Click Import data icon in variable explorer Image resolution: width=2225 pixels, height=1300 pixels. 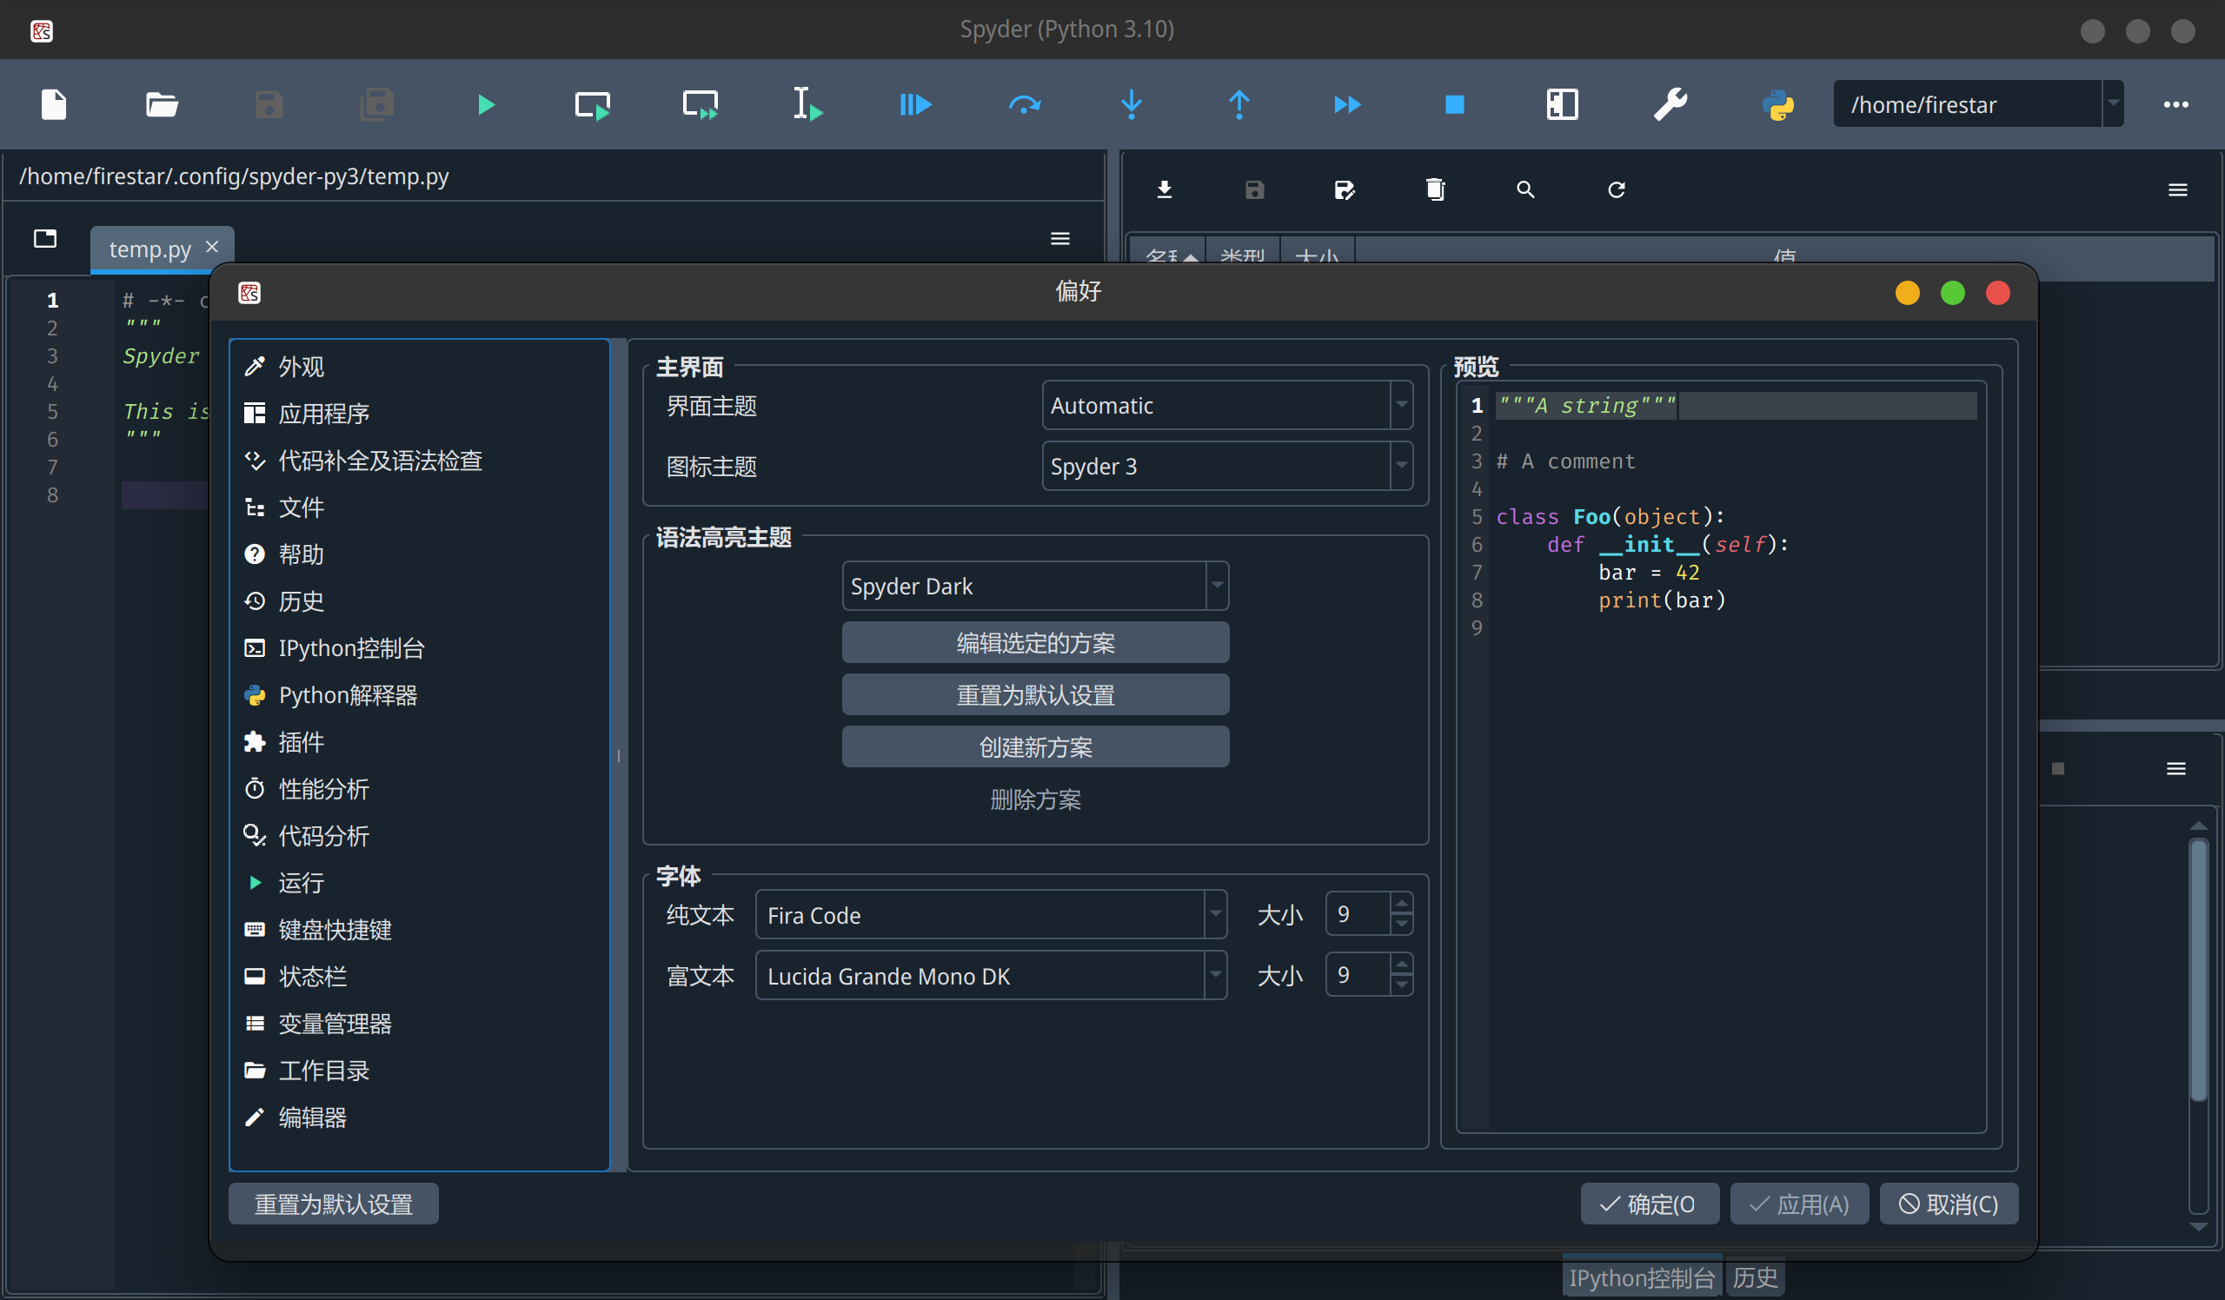[x=1165, y=189]
